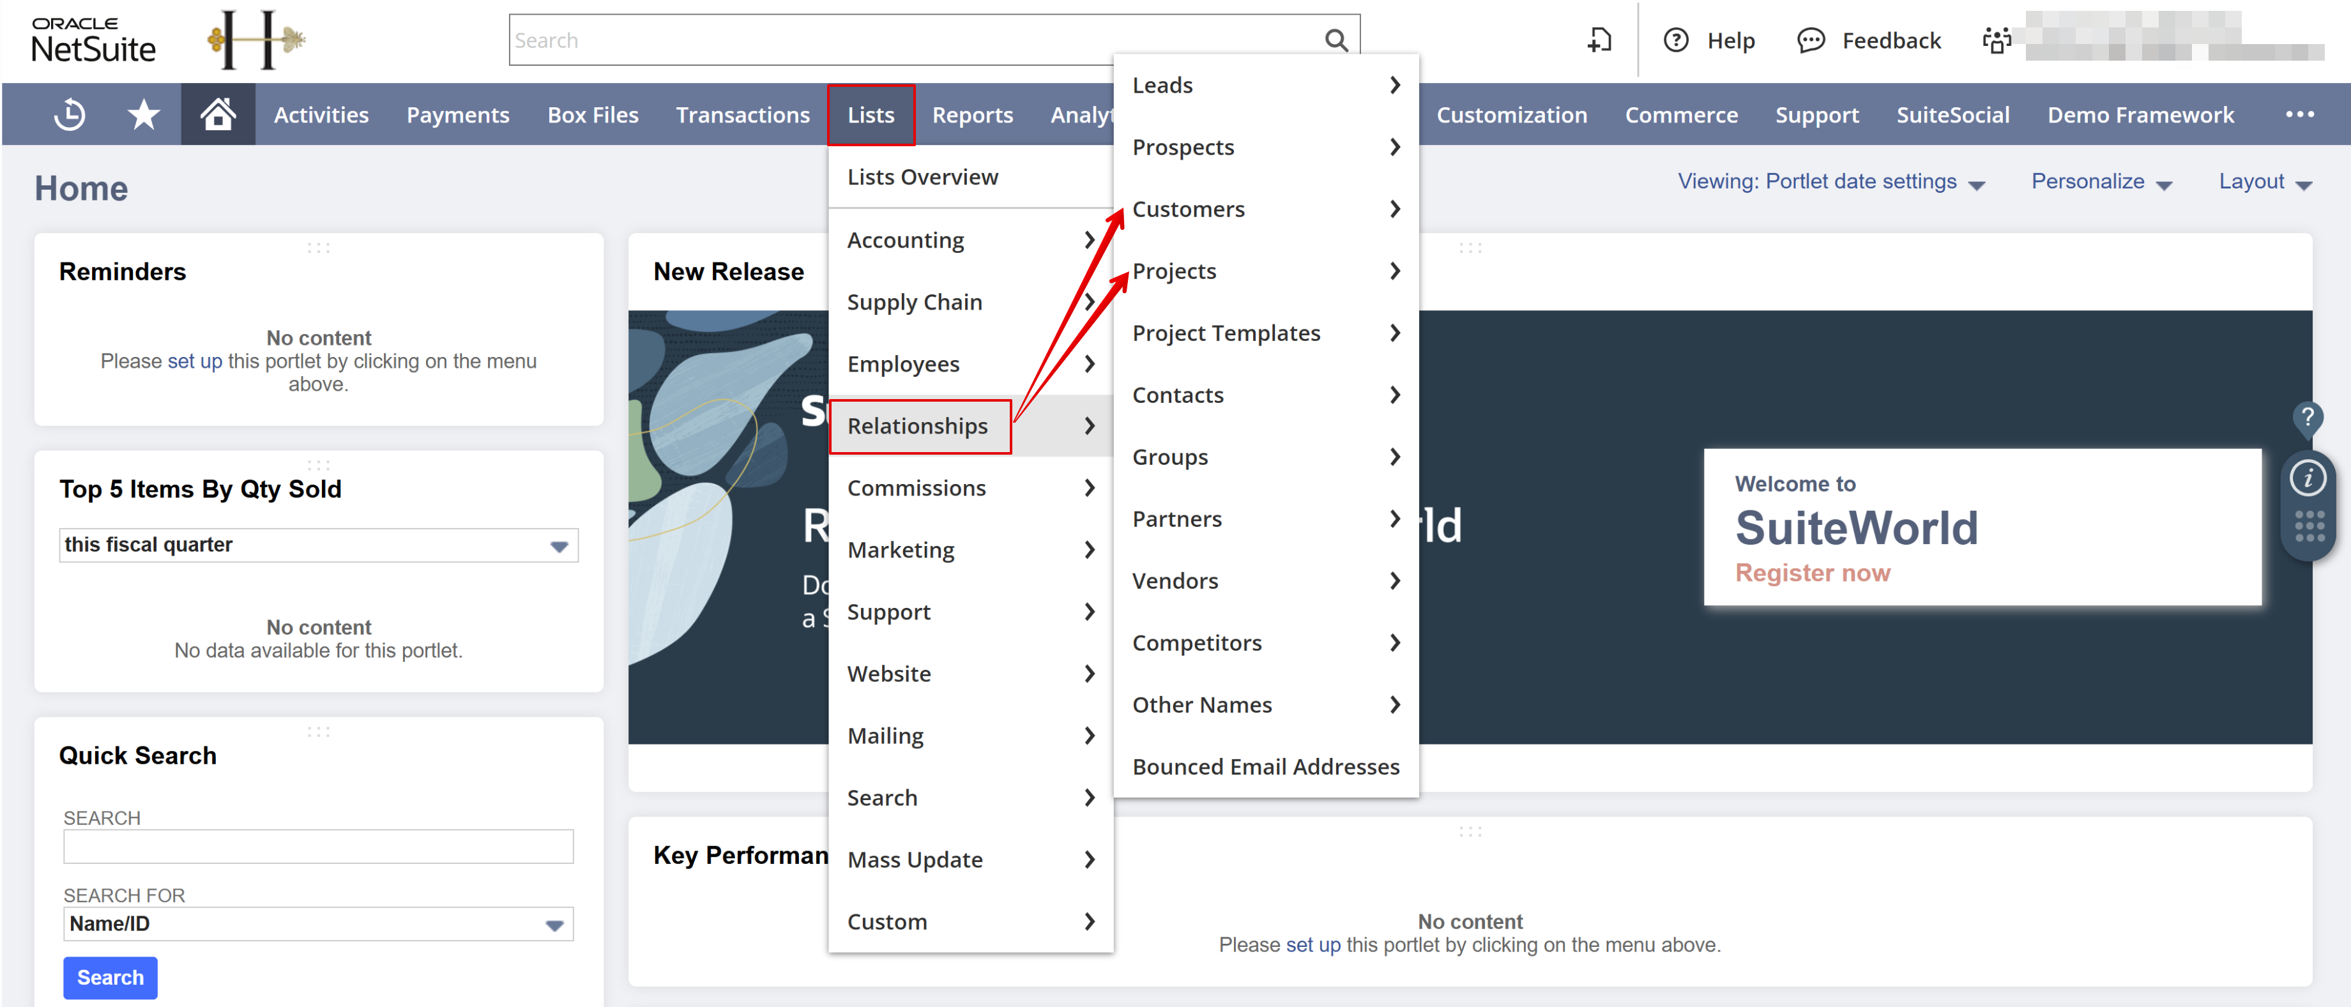Click the change role people icon
Viewport: 2351px width, 1007px height.
pos(1997,40)
